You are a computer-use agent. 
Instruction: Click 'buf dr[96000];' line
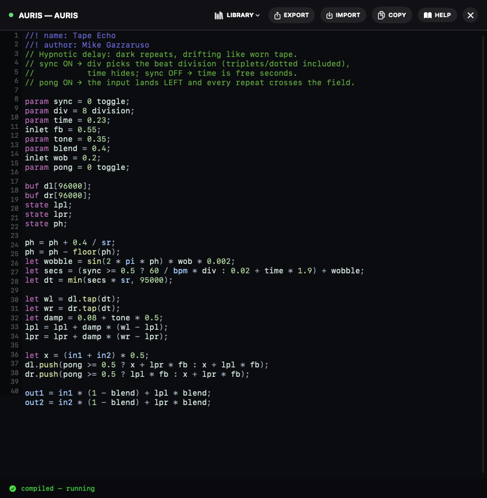pos(58,196)
